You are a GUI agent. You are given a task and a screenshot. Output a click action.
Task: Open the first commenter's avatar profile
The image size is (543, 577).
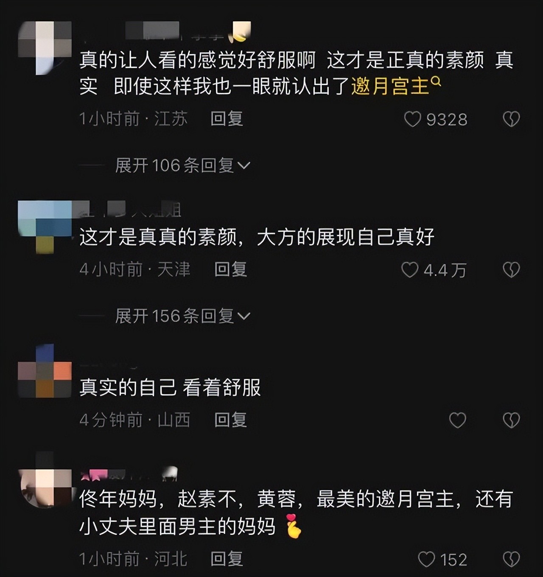click(45, 48)
